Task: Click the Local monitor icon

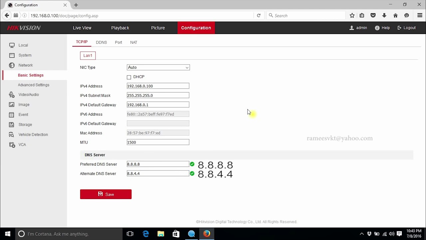Action: [x=12, y=45]
